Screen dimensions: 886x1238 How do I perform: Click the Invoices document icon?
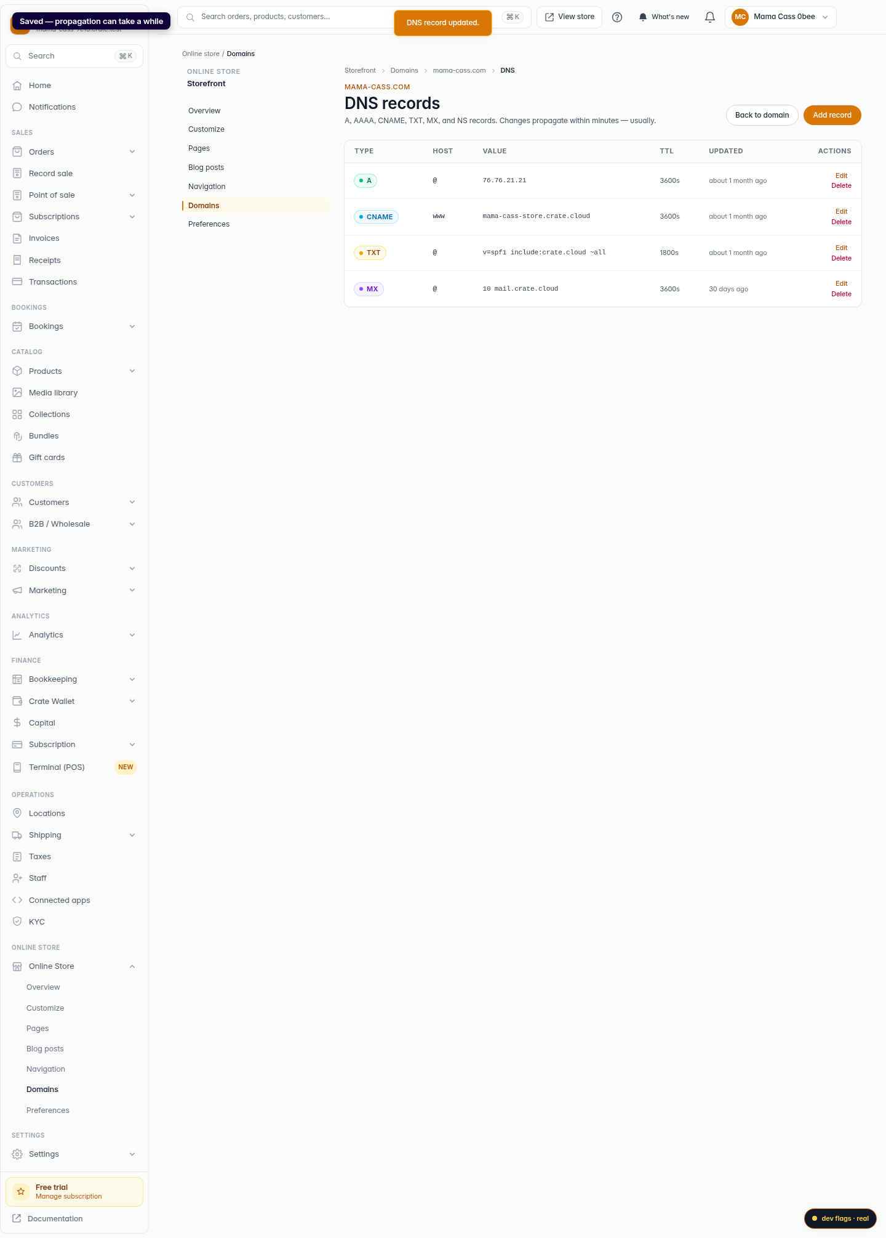coord(17,238)
